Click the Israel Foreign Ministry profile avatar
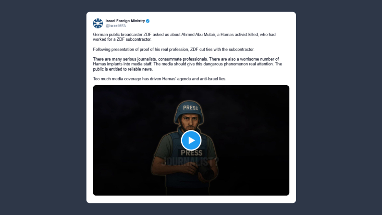The width and height of the screenshot is (382, 215). (x=98, y=23)
